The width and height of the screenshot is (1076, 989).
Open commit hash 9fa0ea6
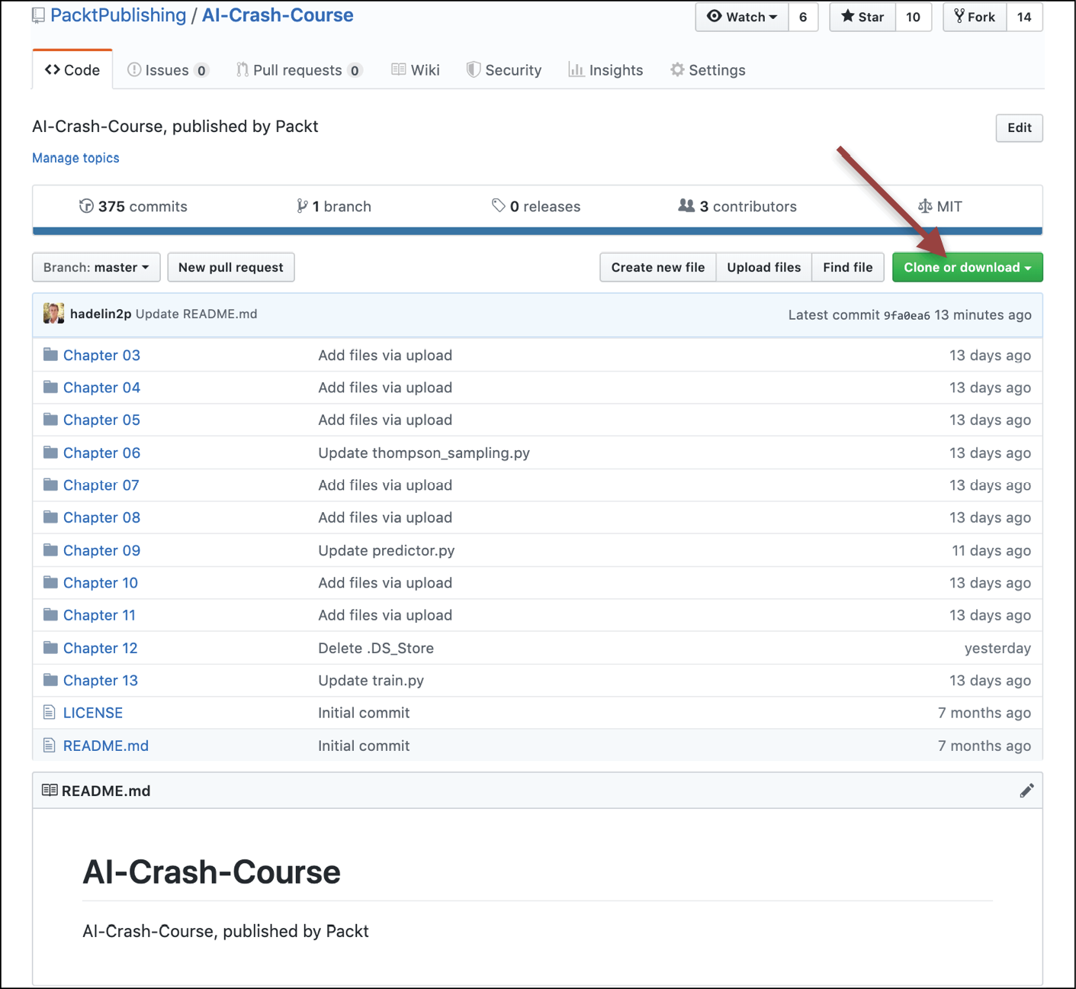(907, 315)
